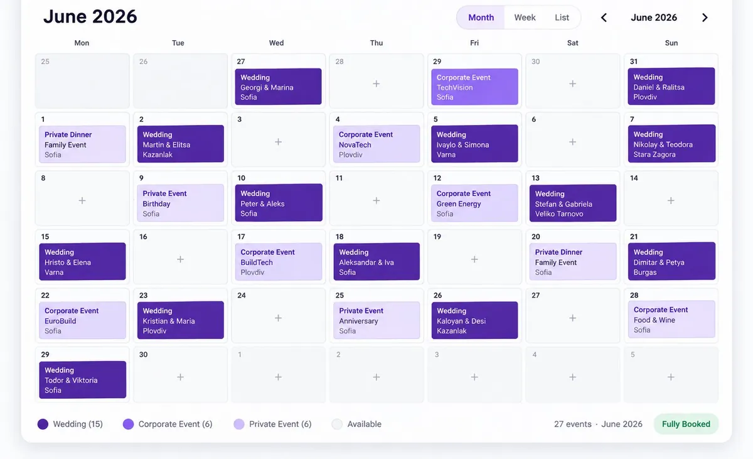Add an event on July 4
Image resolution: width=753 pixels, height=459 pixels.
[x=572, y=377]
